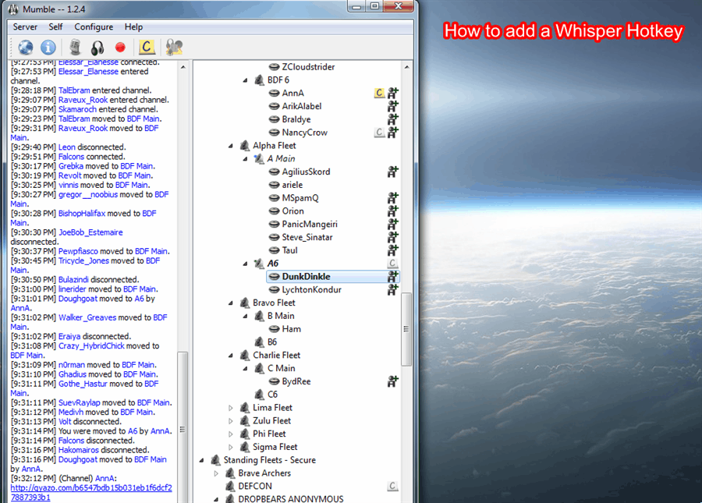This screenshot has height=503, width=702.
Task: Click the channel icon beside DEFCON
Action: (x=230, y=486)
